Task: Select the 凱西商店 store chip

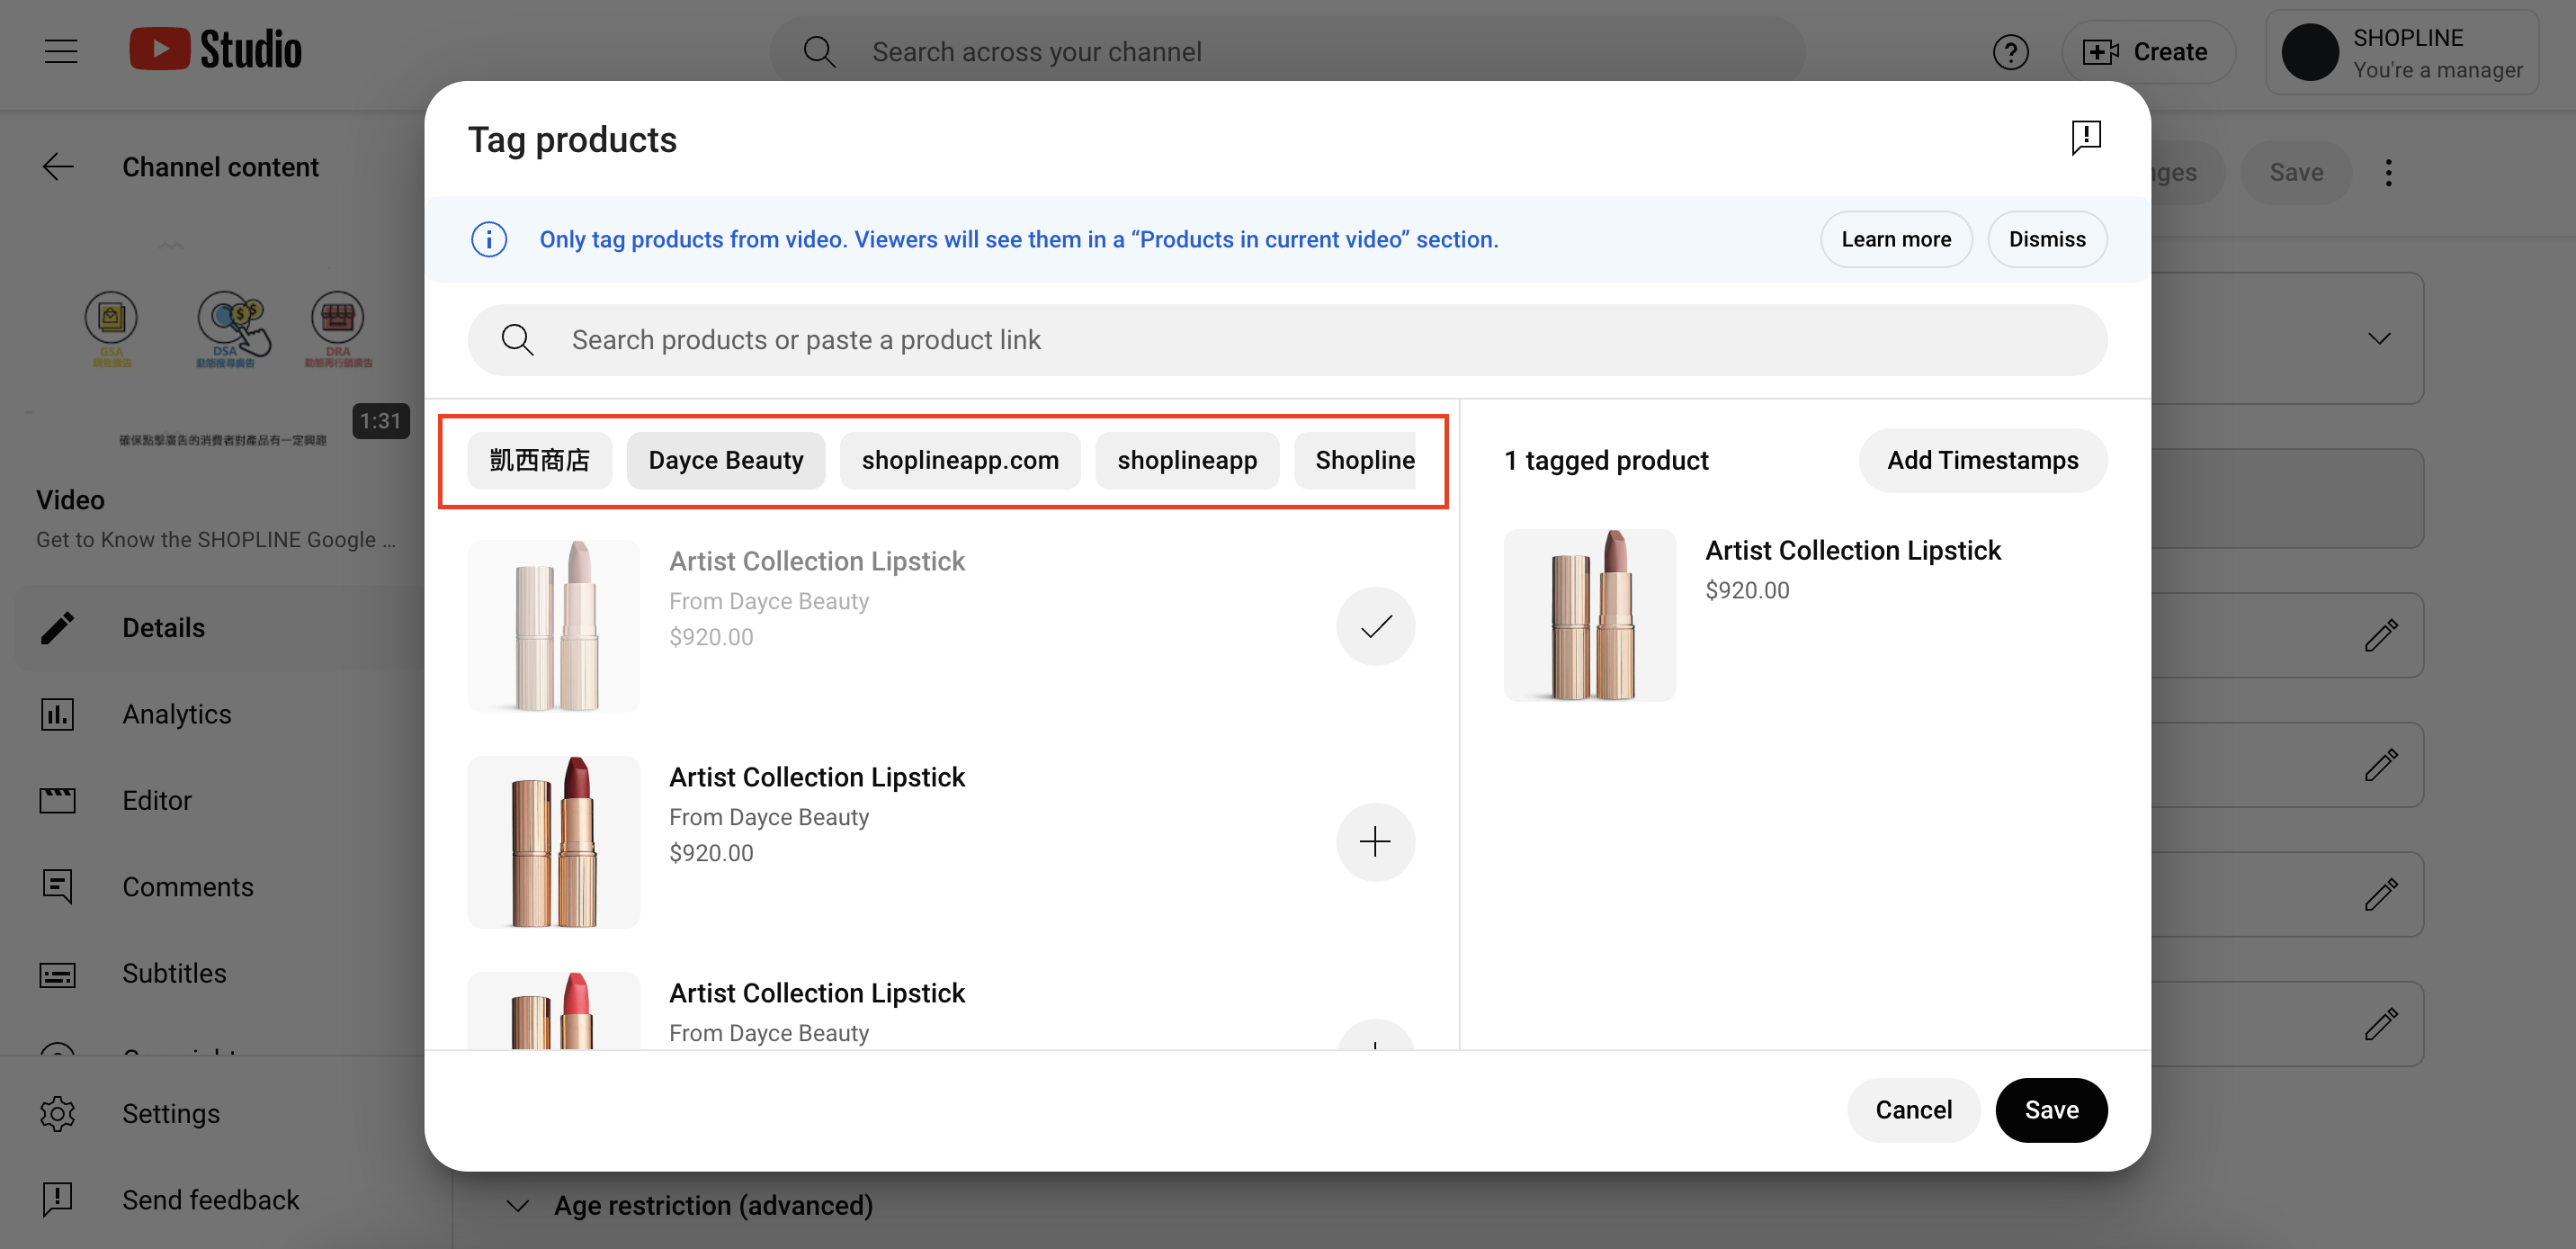Action: pos(539,461)
